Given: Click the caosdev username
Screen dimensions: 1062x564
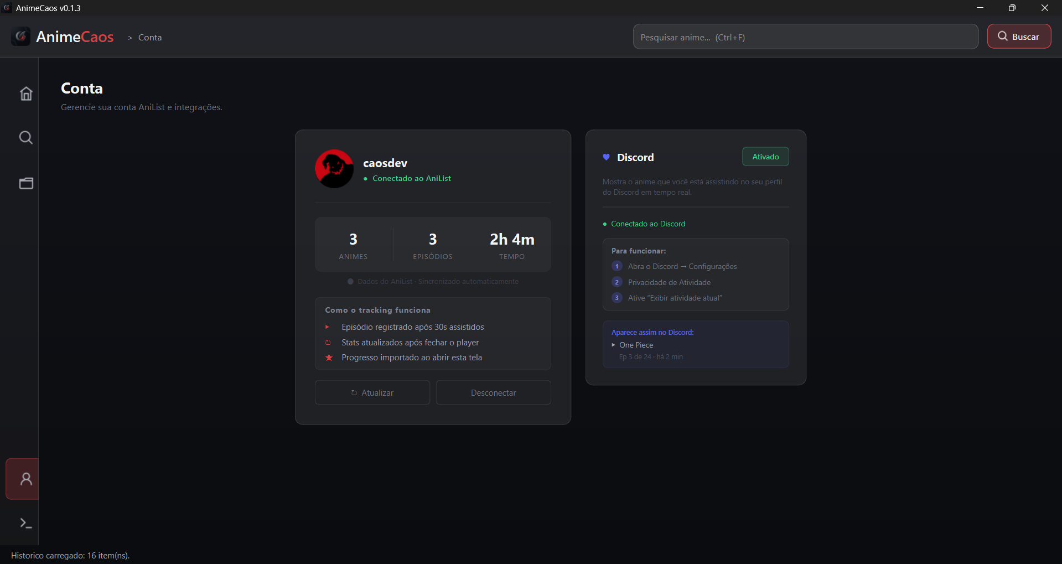Looking at the screenshot, I should coord(385,163).
